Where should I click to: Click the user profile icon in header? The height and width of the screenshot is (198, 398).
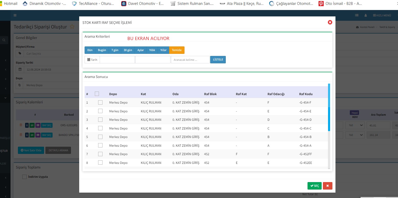[x=366, y=15]
